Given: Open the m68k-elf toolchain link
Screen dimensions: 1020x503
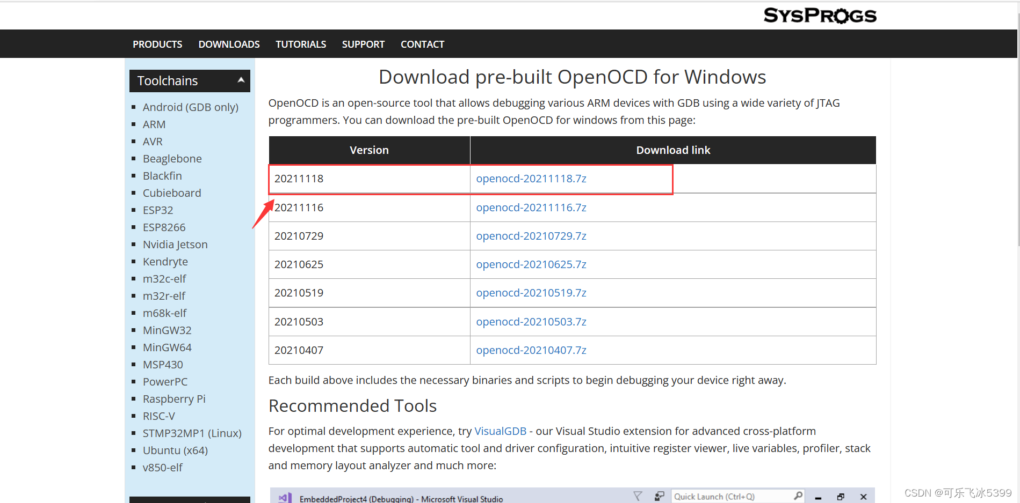Looking at the screenshot, I should click(164, 313).
